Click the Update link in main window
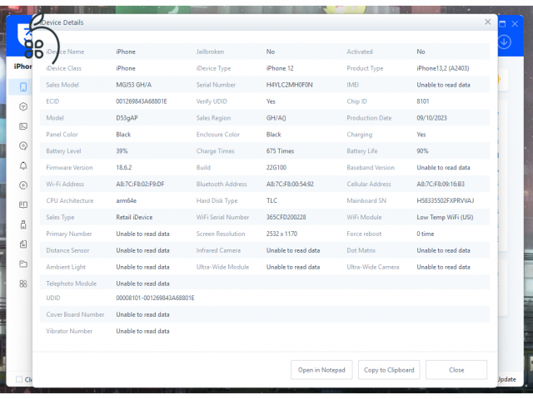 click(507, 379)
